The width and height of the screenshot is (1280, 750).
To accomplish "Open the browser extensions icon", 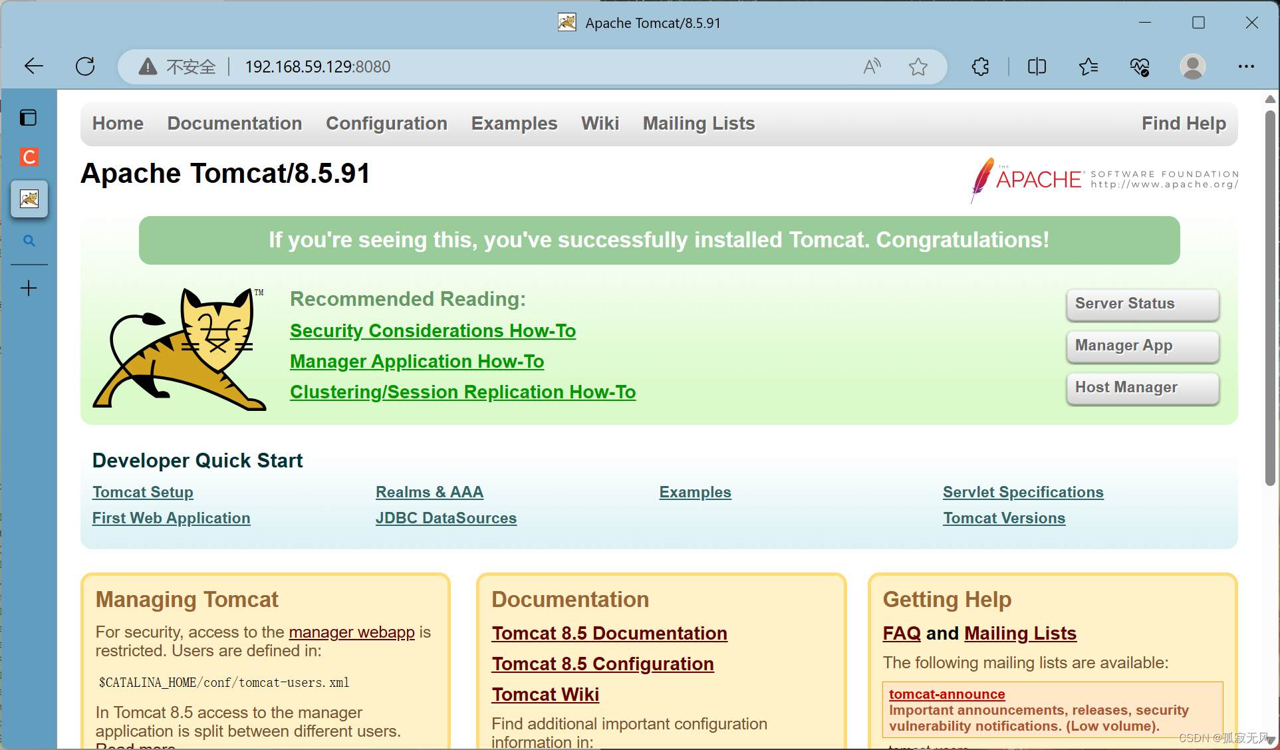I will 980,66.
